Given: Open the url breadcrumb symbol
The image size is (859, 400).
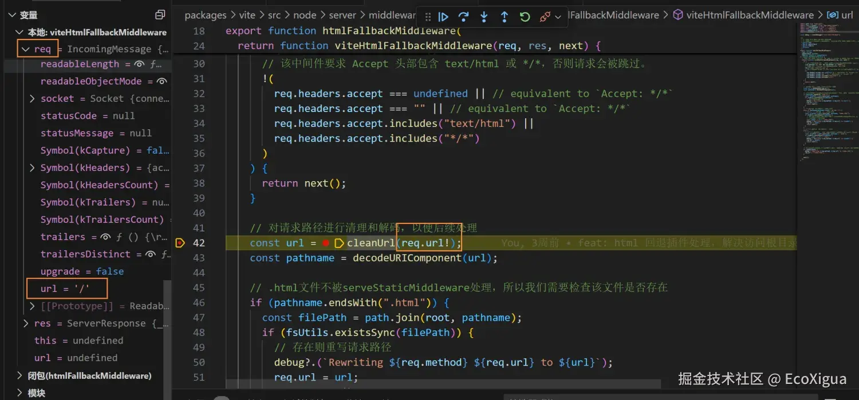Looking at the screenshot, I should click(847, 15).
